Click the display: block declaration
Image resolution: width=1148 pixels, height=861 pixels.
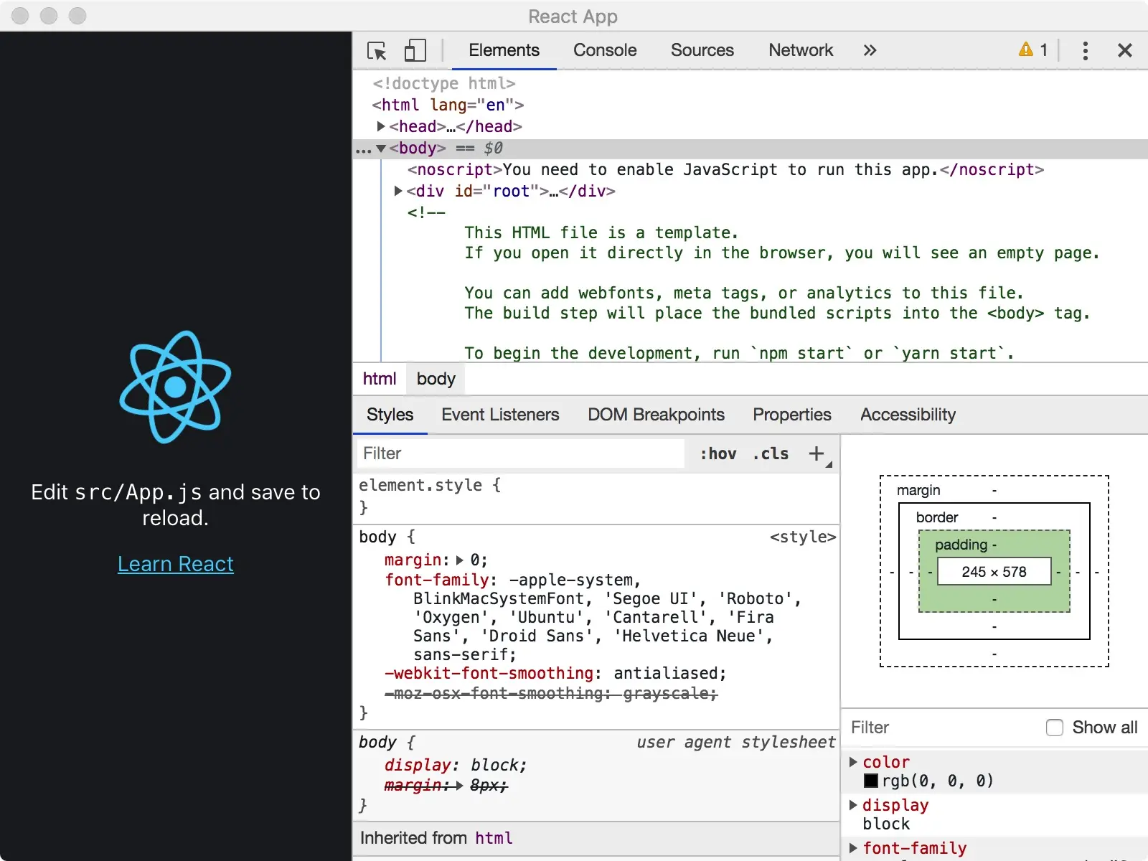pyautogui.click(x=456, y=766)
